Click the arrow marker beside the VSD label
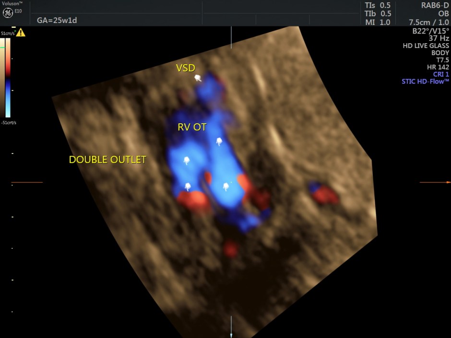451x338 pixels. [x=197, y=78]
